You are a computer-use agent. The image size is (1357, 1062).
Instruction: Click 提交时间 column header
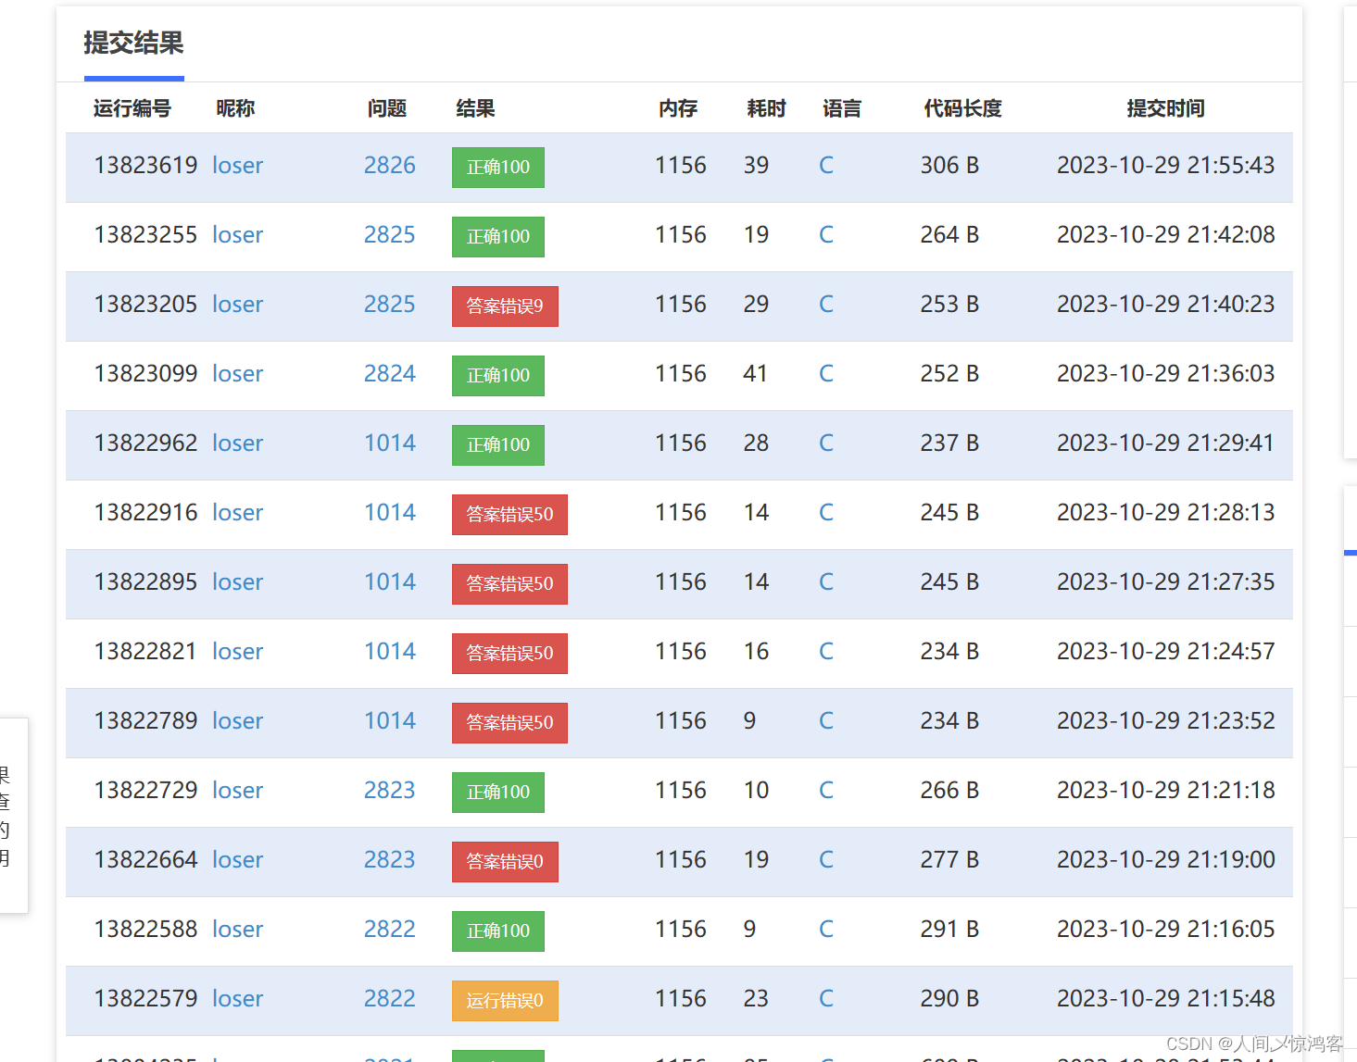coord(1165,108)
